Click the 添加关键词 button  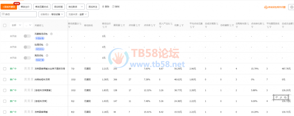point(9,7)
